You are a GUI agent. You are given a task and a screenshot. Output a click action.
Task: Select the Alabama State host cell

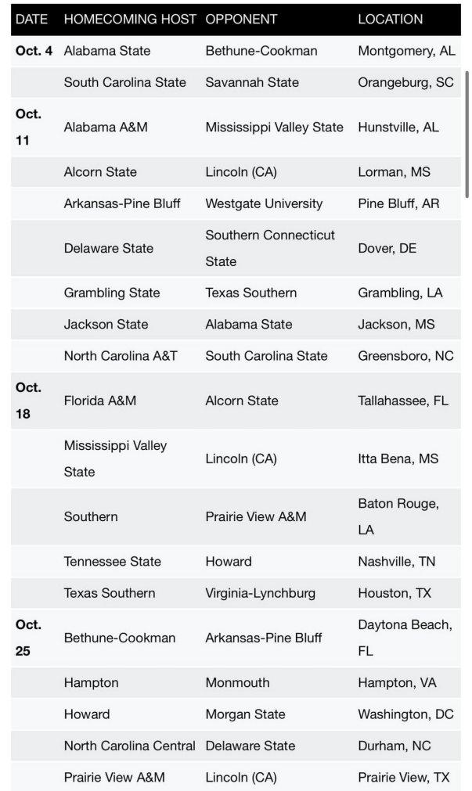pos(107,51)
